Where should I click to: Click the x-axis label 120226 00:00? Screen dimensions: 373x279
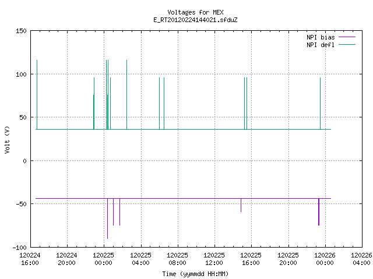[x=325, y=259]
